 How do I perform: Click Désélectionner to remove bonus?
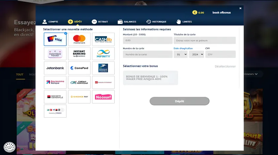(225, 66)
